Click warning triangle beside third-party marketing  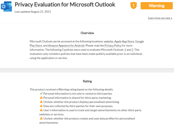pyautogui.click(x=41, y=98)
